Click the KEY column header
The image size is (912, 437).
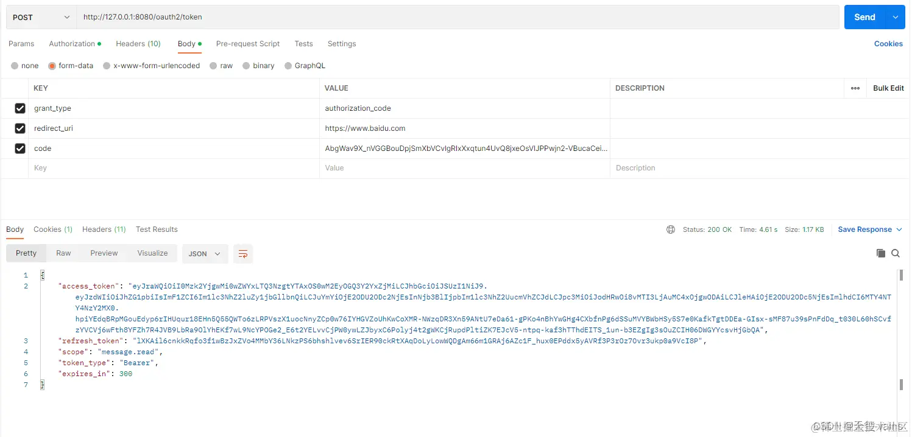pos(41,88)
